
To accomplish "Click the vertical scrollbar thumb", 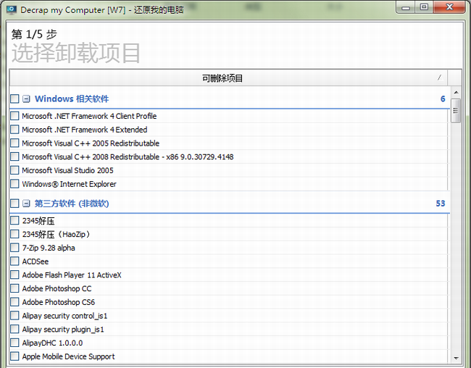I will point(456,111).
